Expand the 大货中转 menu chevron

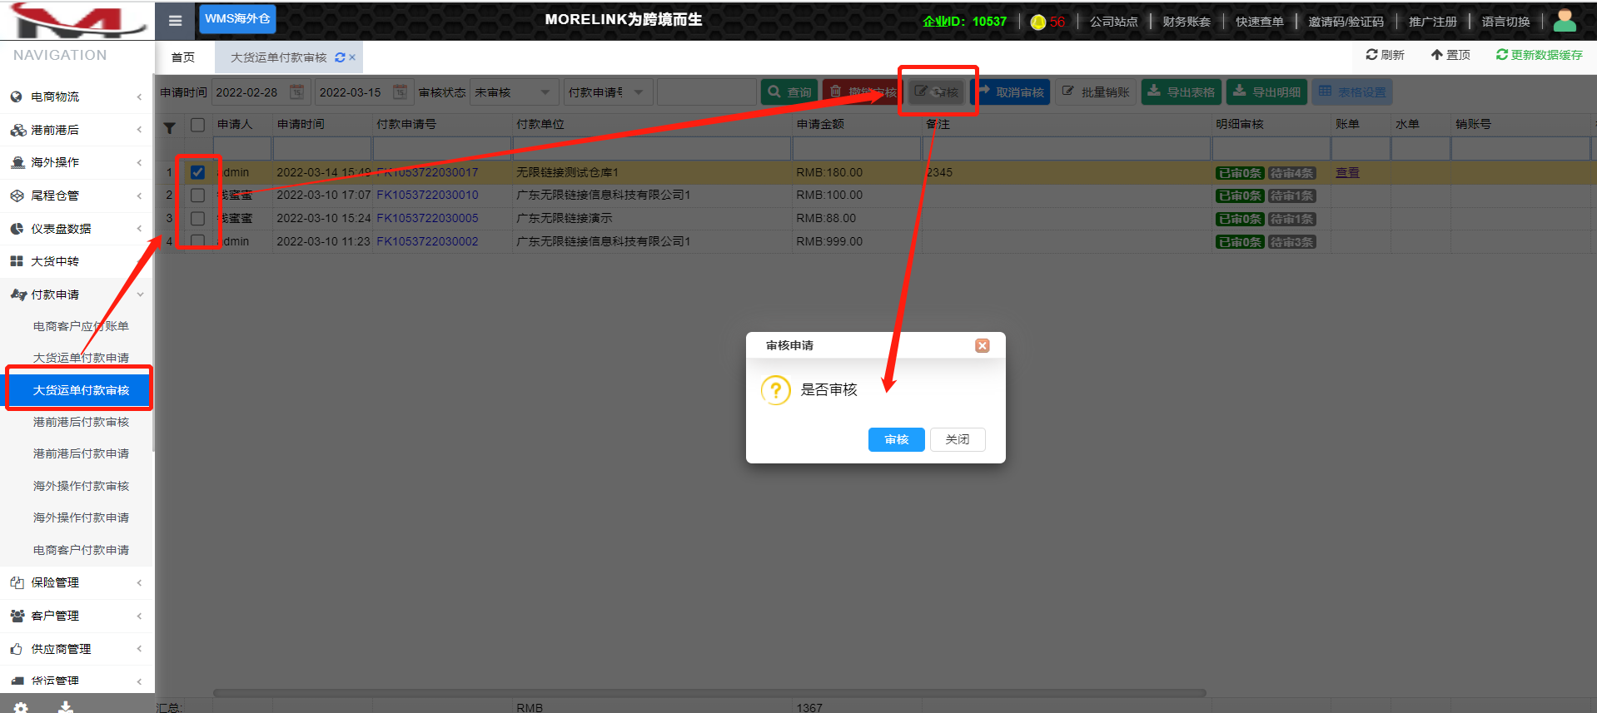[x=139, y=261]
